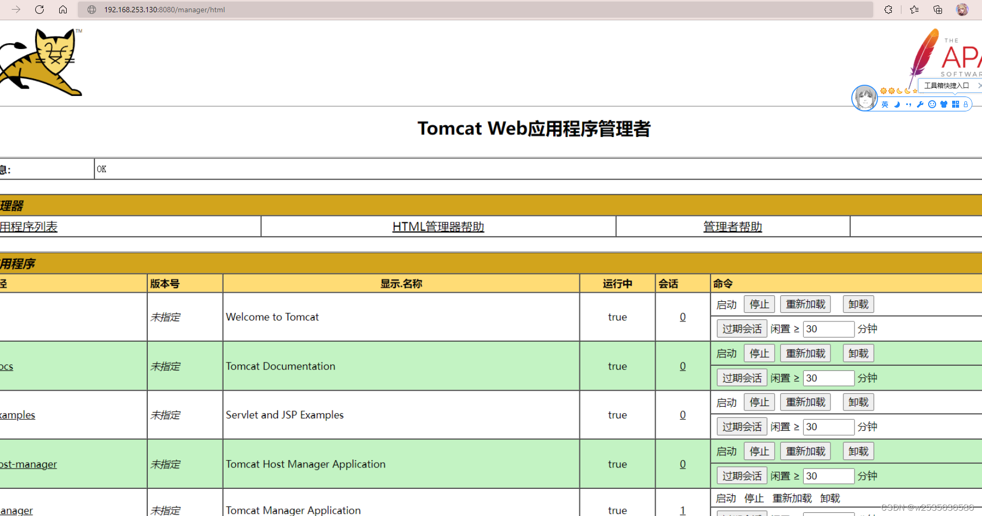Edit idle minutes field for Servlet and JSP Examples
Viewport: 982px width, 516px height.
828,426
